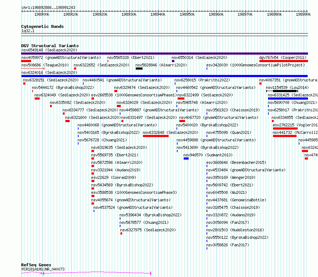Open esv22629 (Conrad2009) variant

[x=114, y=177]
